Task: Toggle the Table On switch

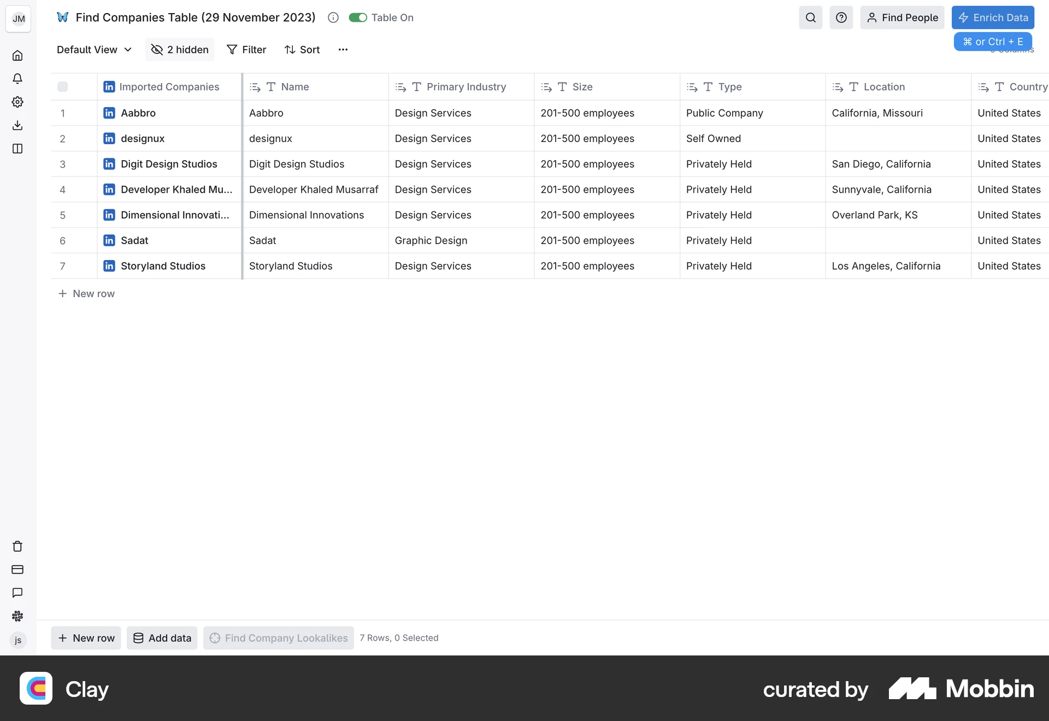Action: pos(358,17)
